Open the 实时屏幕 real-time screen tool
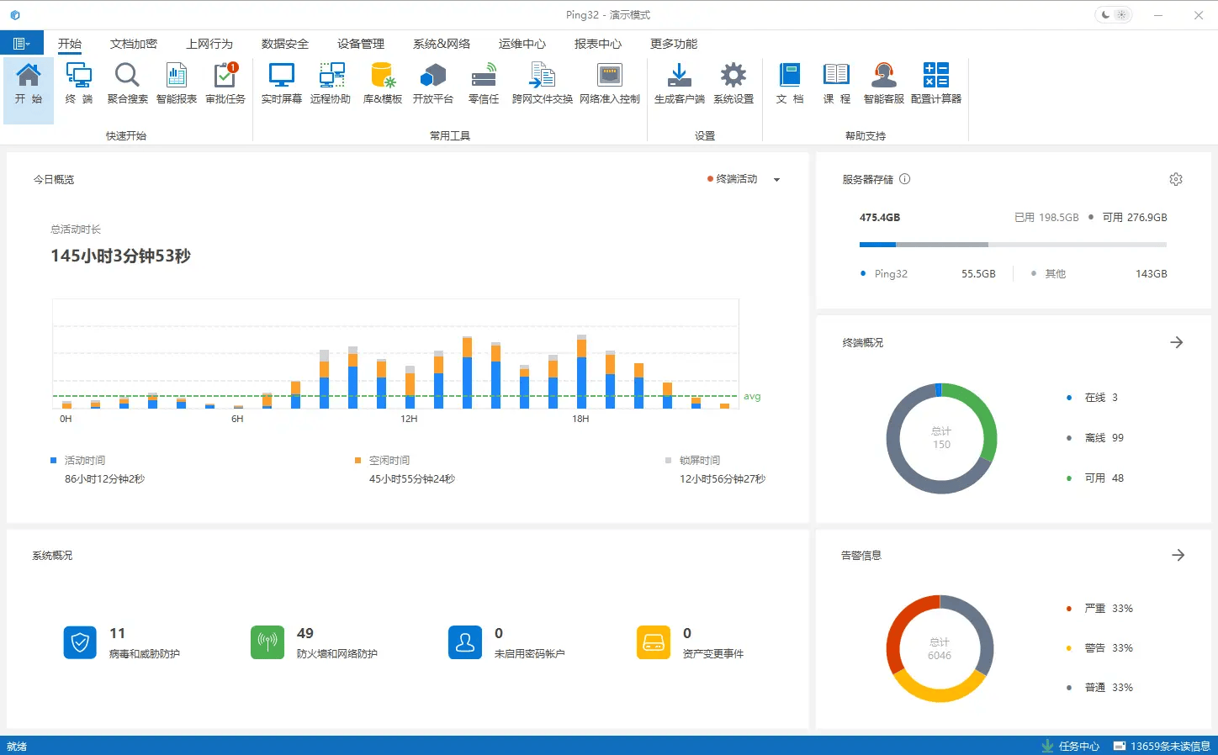Viewport: 1218px width, 755px height. (x=281, y=83)
